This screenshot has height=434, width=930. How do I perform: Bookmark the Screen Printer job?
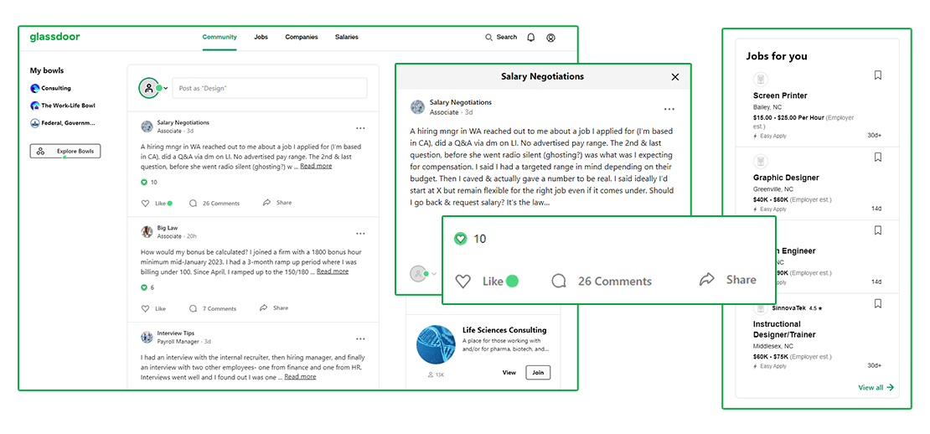878,75
